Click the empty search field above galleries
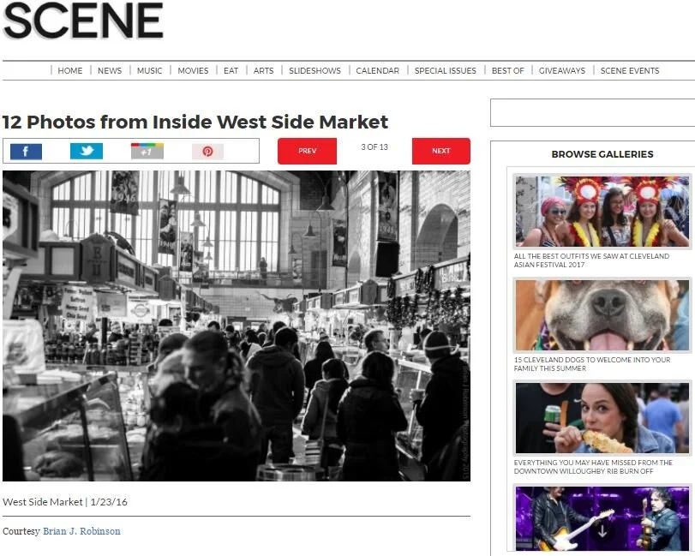Screen dimensions: 695x556 pyautogui.click(x=593, y=113)
